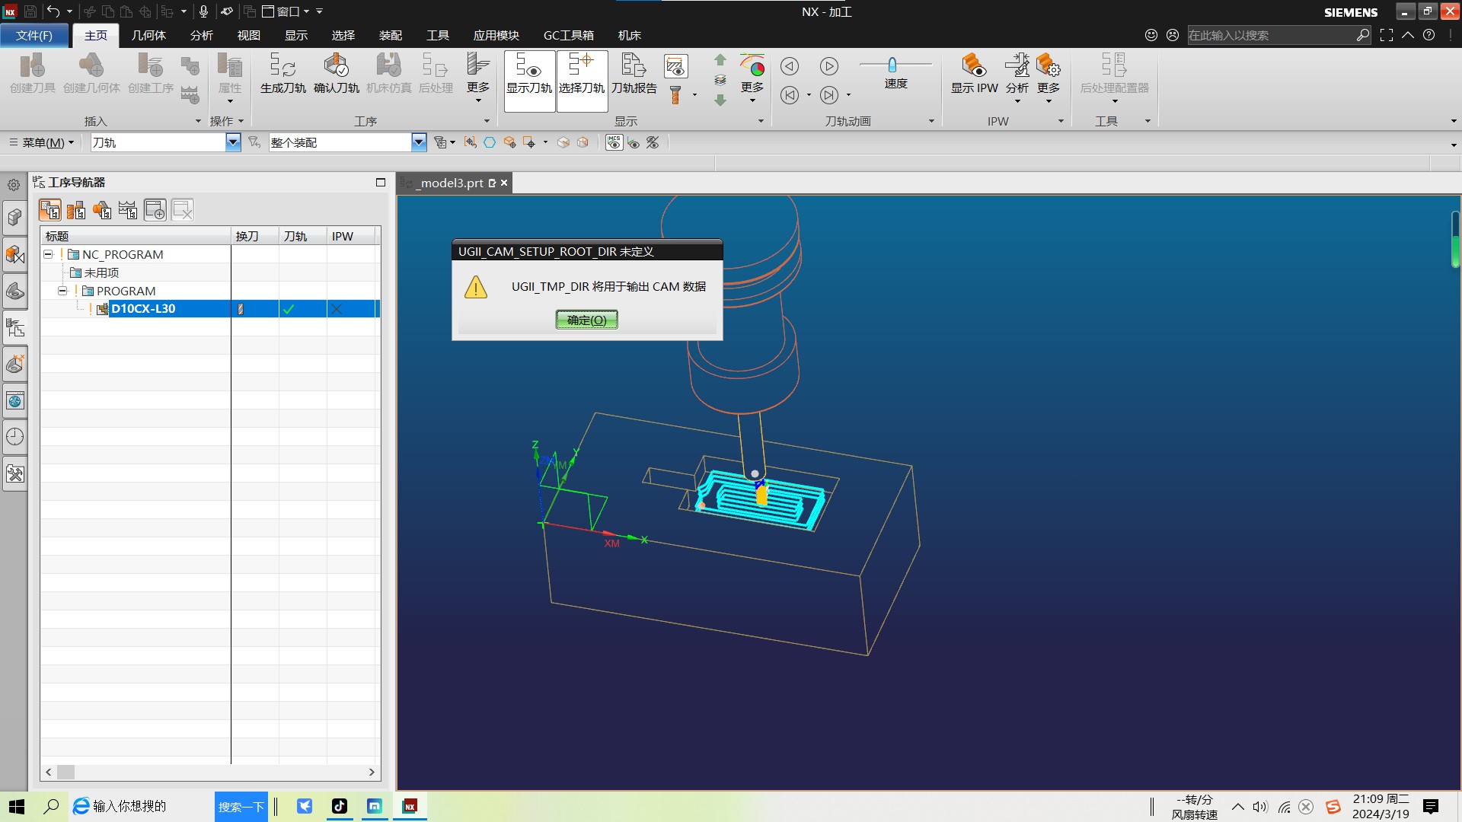
Task: Open the 菜单(M) menu dropdown
Action: tap(42, 142)
